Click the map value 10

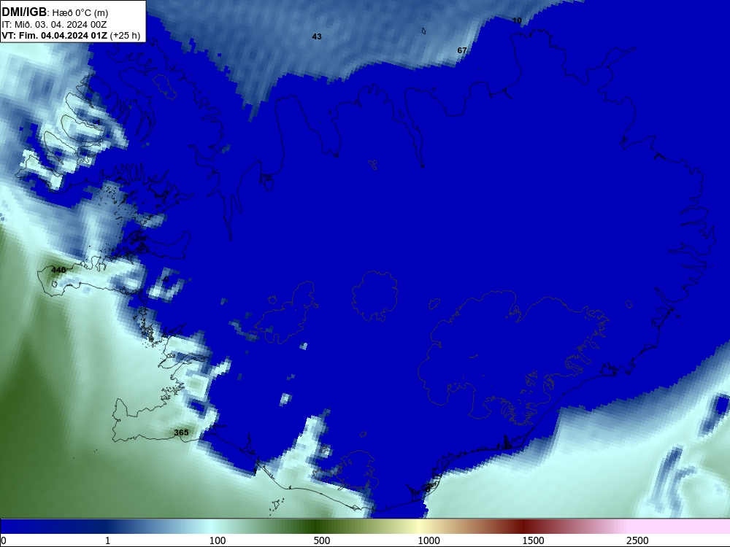(517, 20)
